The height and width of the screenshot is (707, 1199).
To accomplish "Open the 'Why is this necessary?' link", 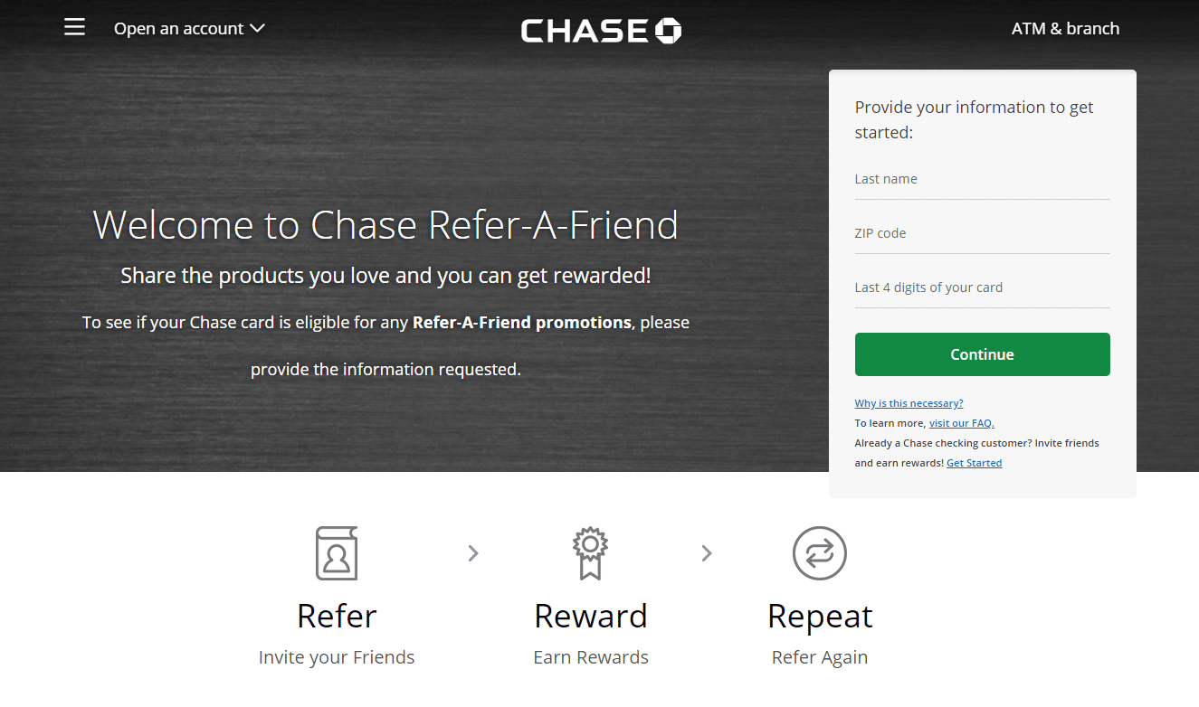I will (x=909, y=403).
